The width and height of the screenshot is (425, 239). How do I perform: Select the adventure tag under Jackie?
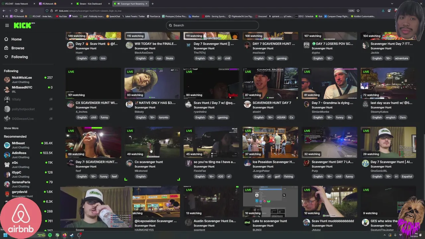(401, 58)
